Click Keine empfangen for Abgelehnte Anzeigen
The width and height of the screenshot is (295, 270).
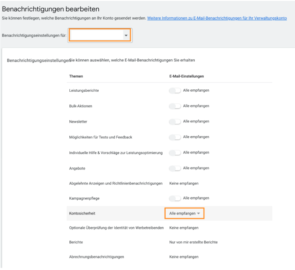pyautogui.click(x=184, y=183)
